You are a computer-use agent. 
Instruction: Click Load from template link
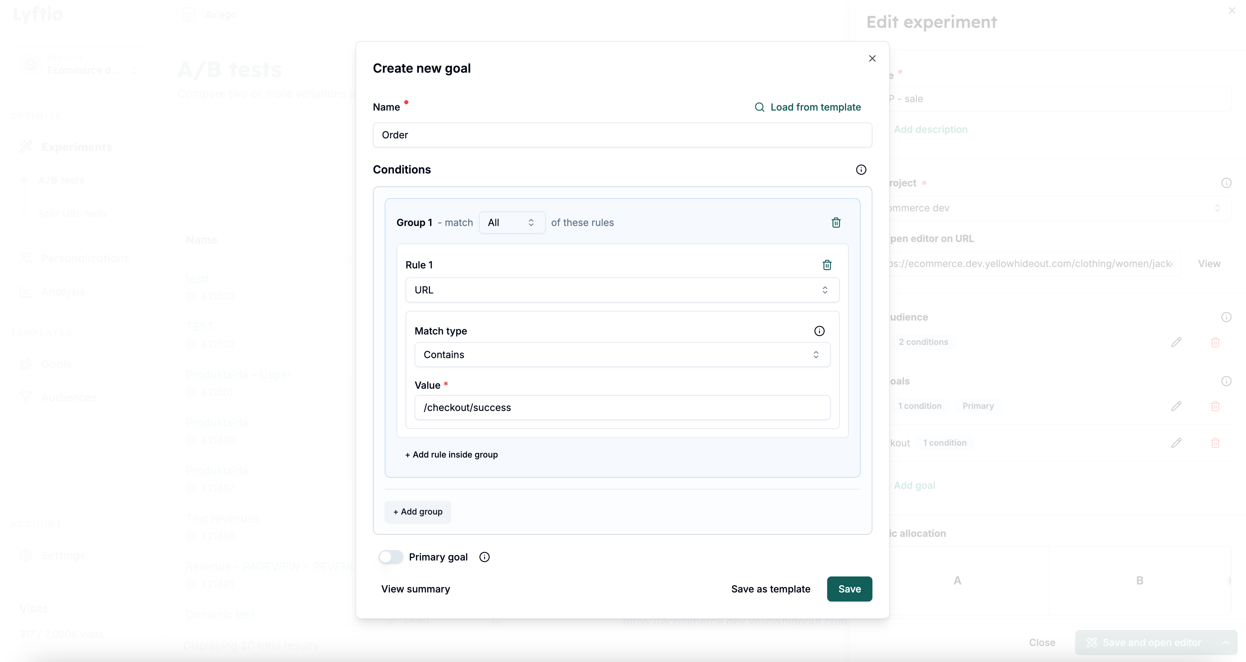(x=815, y=107)
